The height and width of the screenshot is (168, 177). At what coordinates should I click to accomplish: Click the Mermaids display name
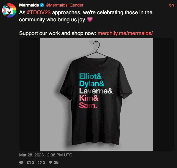tap(29, 5)
